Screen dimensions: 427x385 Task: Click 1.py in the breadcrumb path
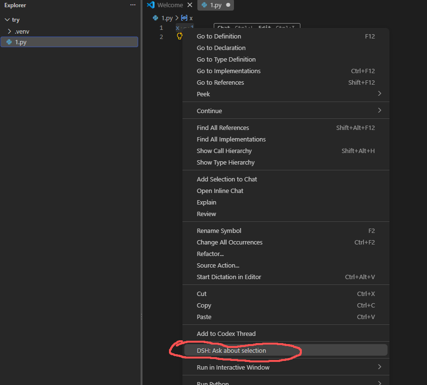tap(167, 18)
